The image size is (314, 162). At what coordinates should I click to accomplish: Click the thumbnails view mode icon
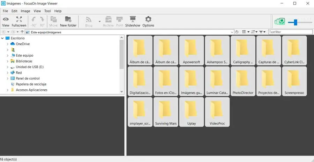[244, 32]
